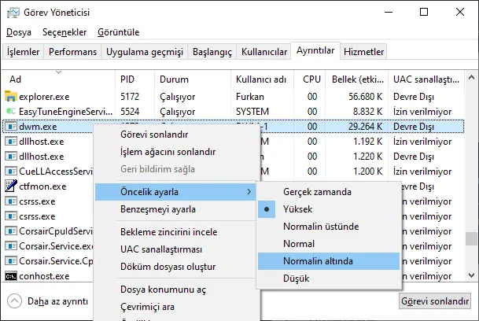Click the Corsair.Service.exe process icon
This screenshot has width=479, height=321.
pyautogui.click(x=11, y=245)
